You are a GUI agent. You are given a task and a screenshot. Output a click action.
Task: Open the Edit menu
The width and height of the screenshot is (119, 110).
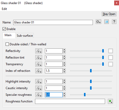pos(4,9)
